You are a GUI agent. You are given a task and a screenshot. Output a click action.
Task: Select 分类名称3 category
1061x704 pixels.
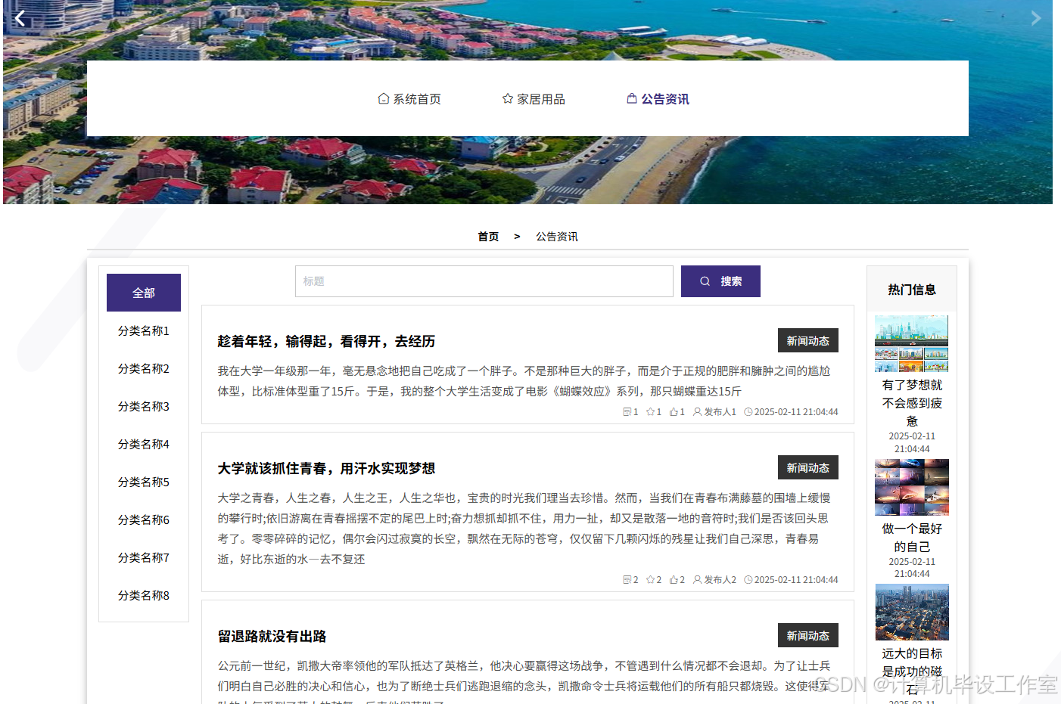(144, 406)
